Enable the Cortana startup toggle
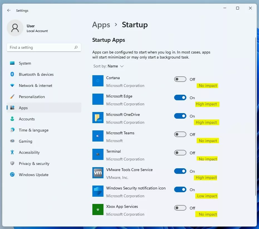259x229 pixels. coord(180,79)
